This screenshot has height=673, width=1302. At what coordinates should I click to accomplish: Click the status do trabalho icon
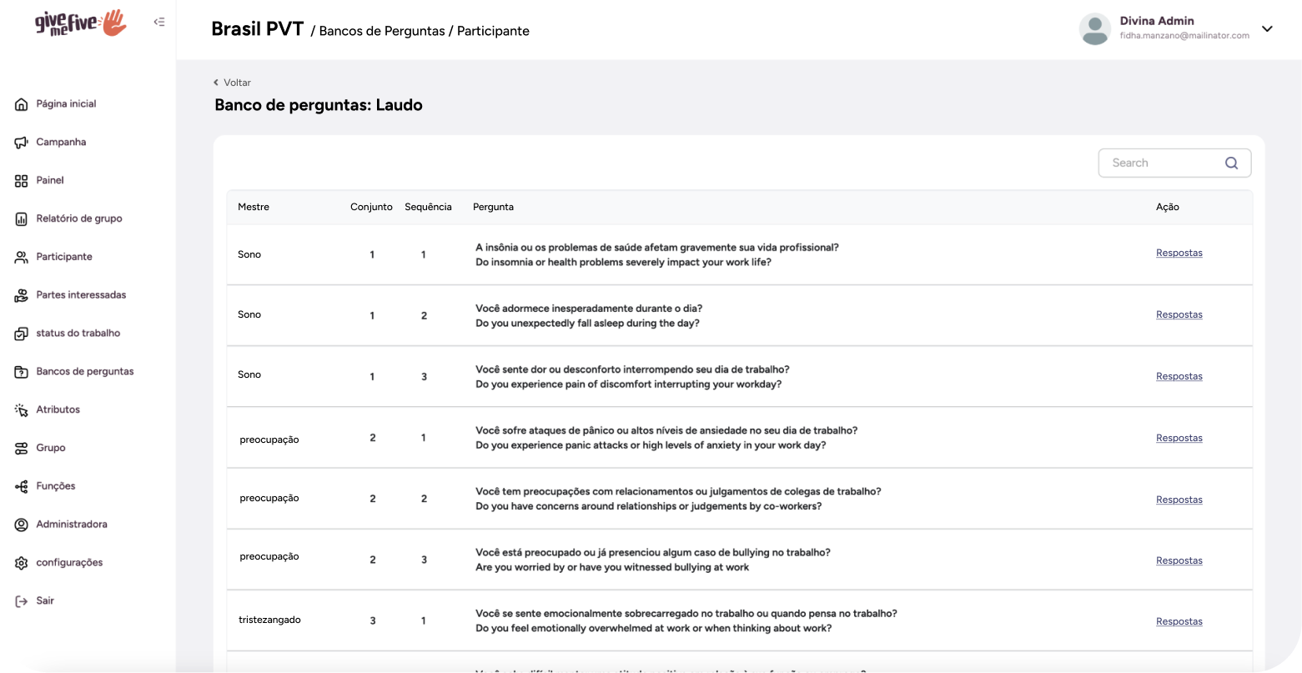pos(22,334)
